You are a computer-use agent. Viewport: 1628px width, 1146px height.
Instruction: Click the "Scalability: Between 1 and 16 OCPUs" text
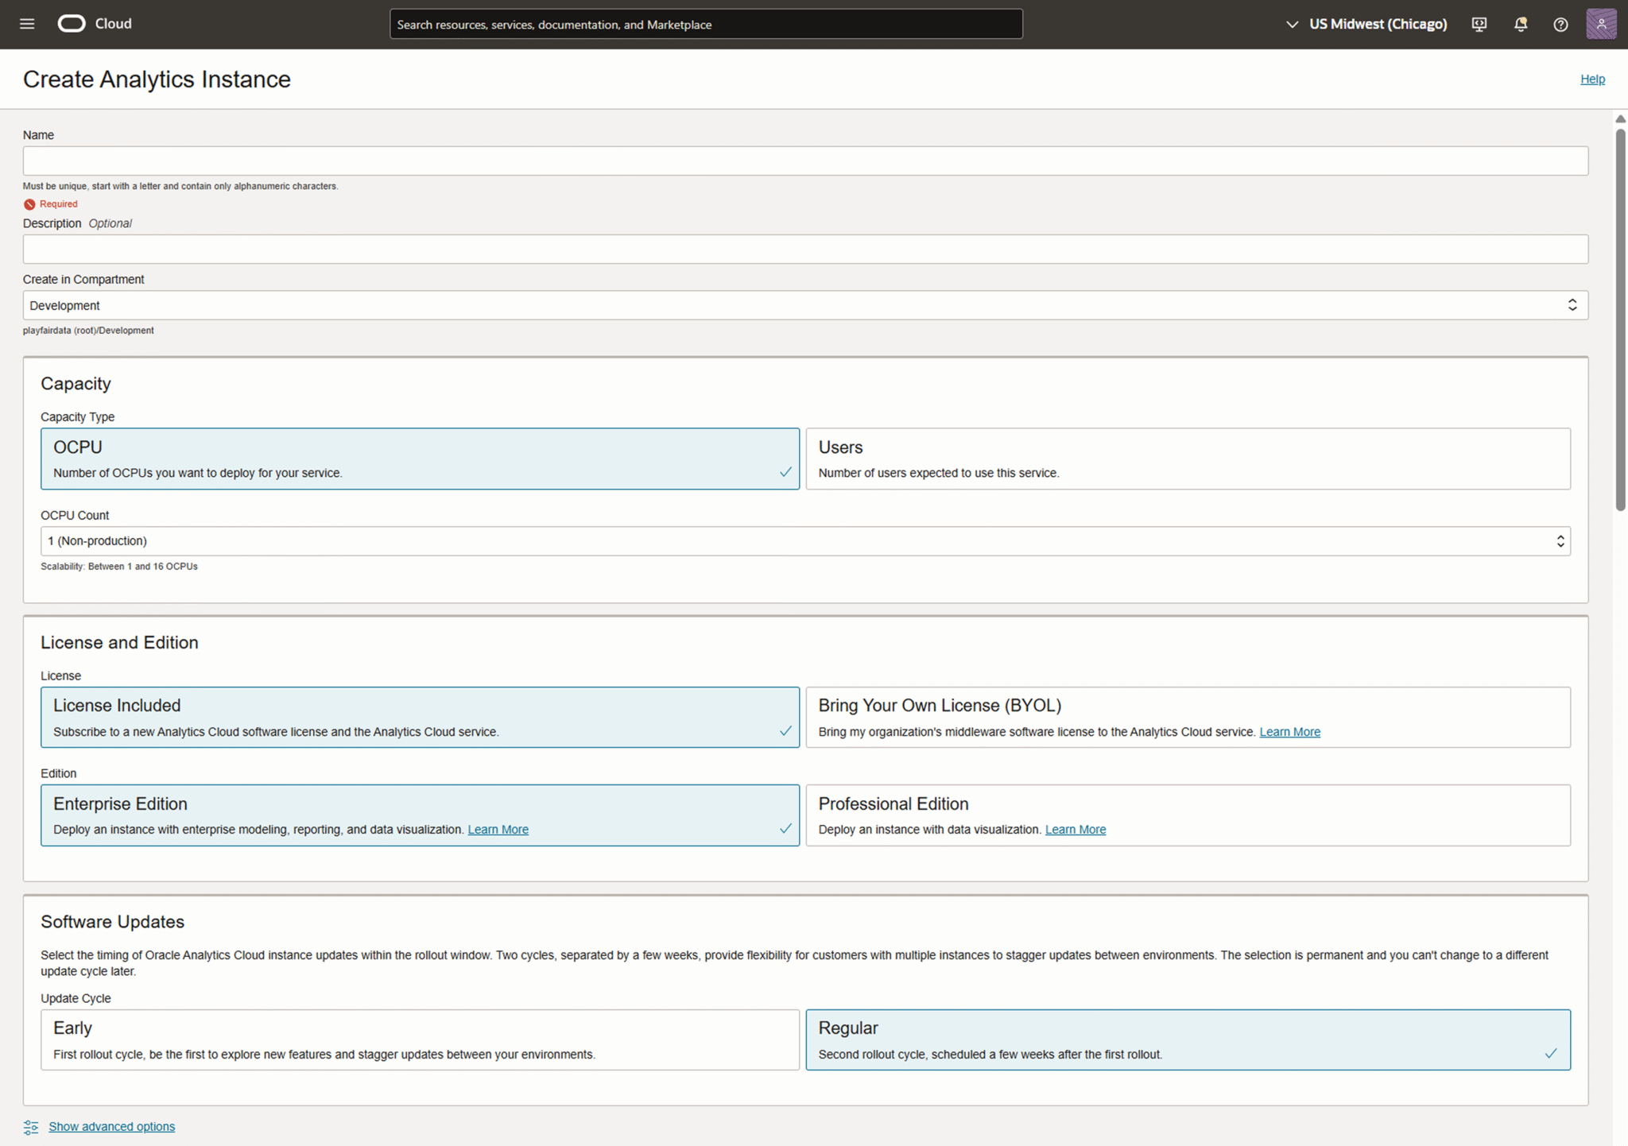pyautogui.click(x=119, y=567)
